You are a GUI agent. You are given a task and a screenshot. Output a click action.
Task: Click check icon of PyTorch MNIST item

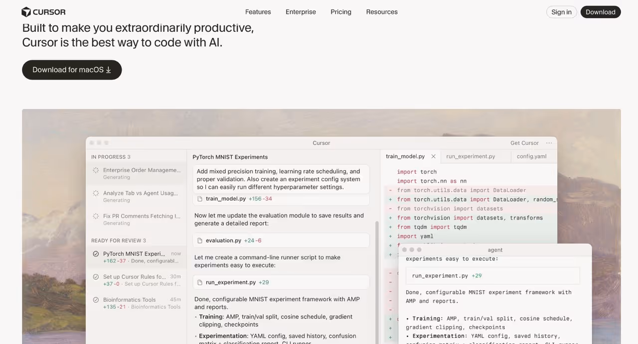pos(96,254)
